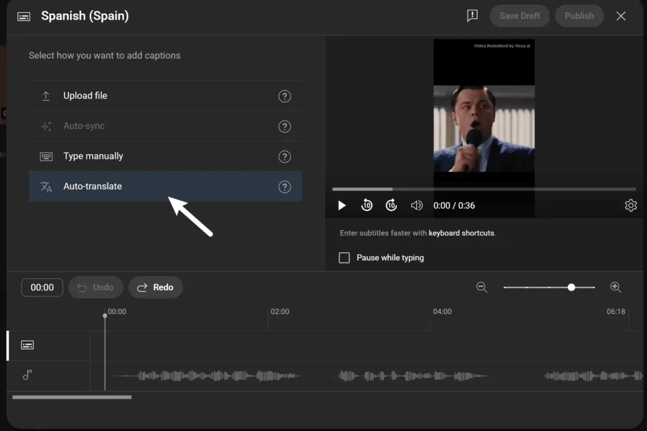Select Upload file option

point(85,96)
